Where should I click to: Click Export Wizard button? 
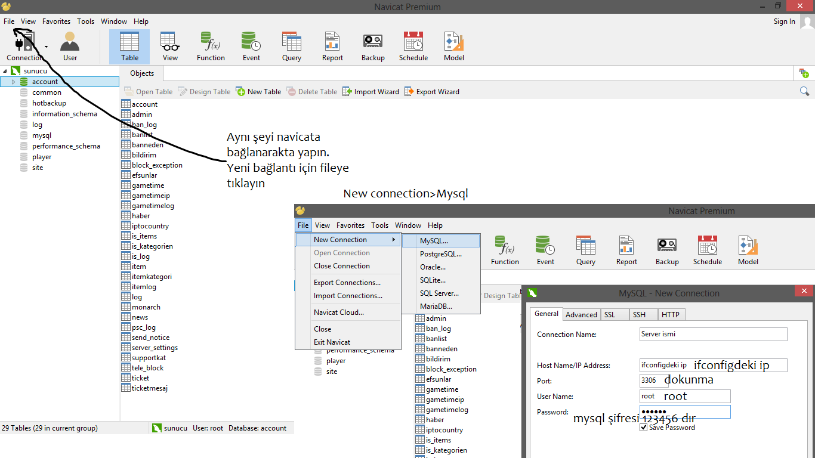[432, 92]
